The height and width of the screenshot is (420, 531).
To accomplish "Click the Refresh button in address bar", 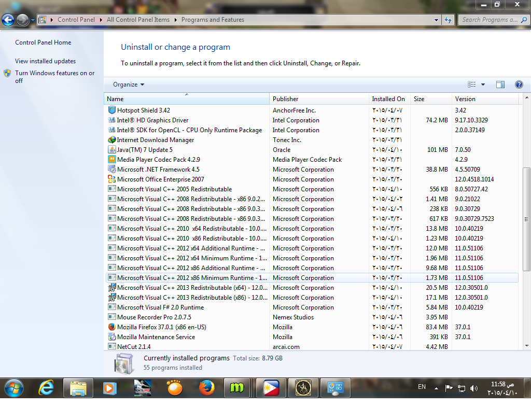I will click(x=448, y=20).
